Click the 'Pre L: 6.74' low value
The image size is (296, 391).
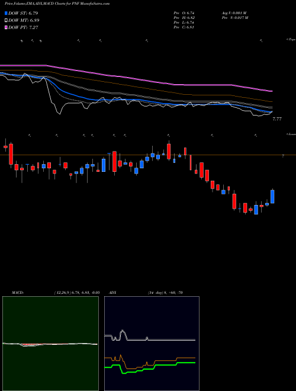click(x=184, y=23)
